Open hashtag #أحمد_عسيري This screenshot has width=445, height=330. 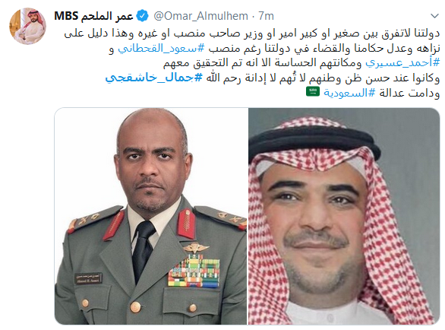[x=402, y=63]
